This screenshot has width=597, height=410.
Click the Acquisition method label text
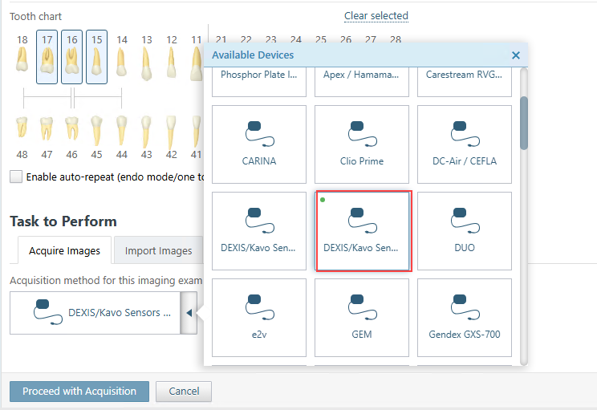[x=106, y=281]
